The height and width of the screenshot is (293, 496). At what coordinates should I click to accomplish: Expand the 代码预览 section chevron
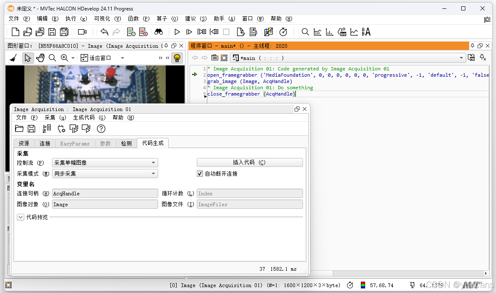tap(21, 217)
